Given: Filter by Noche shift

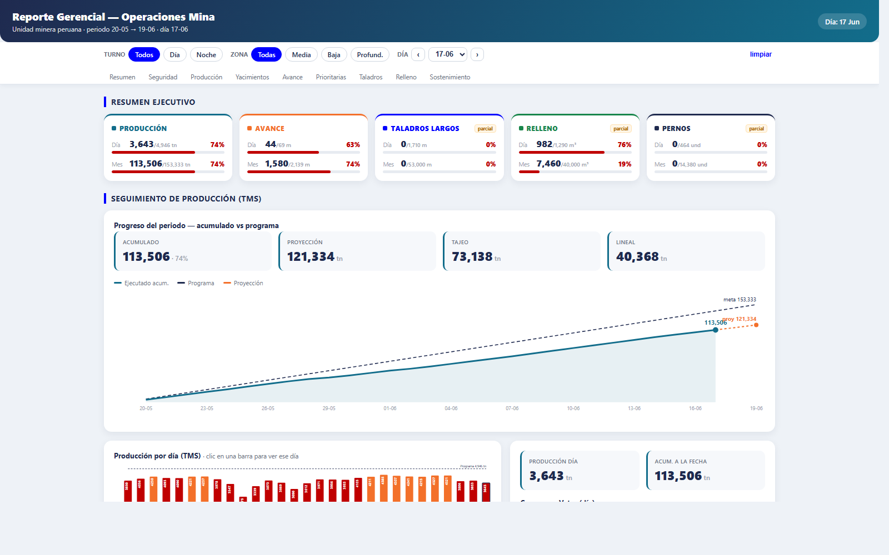Looking at the screenshot, I should 206,54.
